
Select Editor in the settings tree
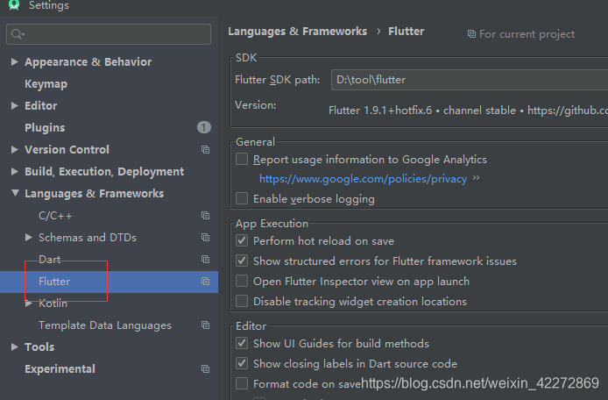pos(40,105)
